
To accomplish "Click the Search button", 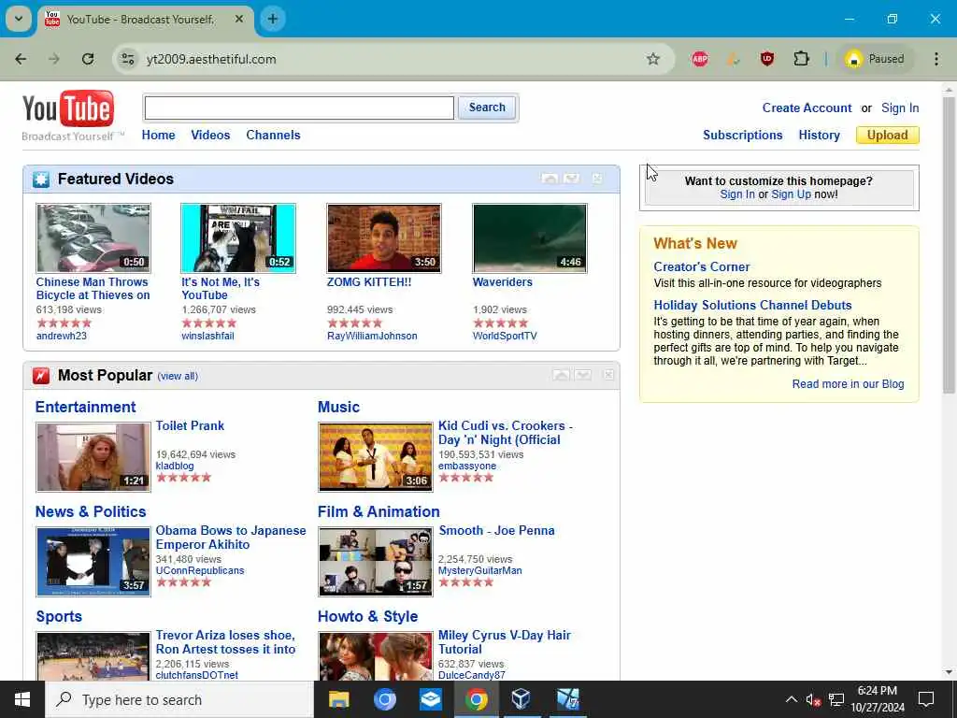I will coord(487,108).
